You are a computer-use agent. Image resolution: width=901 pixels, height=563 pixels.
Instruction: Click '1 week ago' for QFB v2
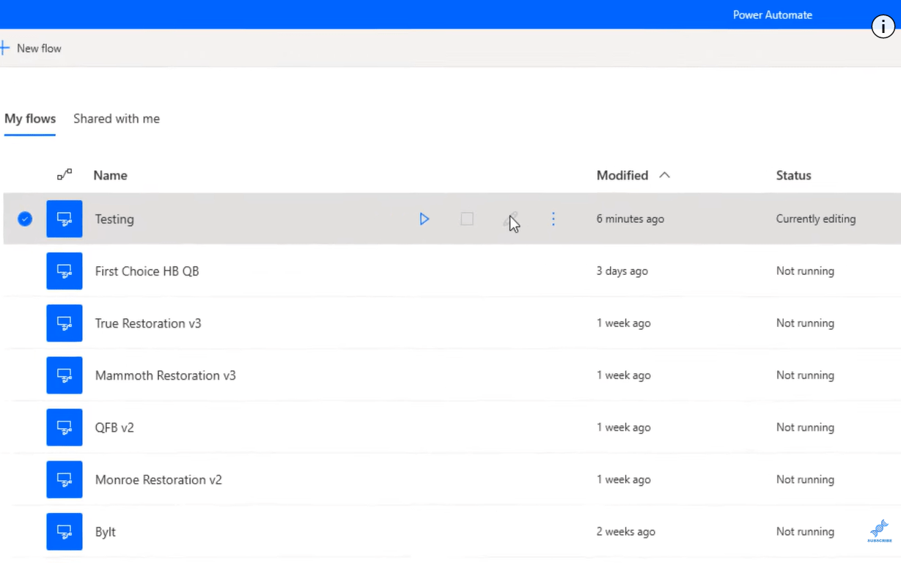(624, 427)
